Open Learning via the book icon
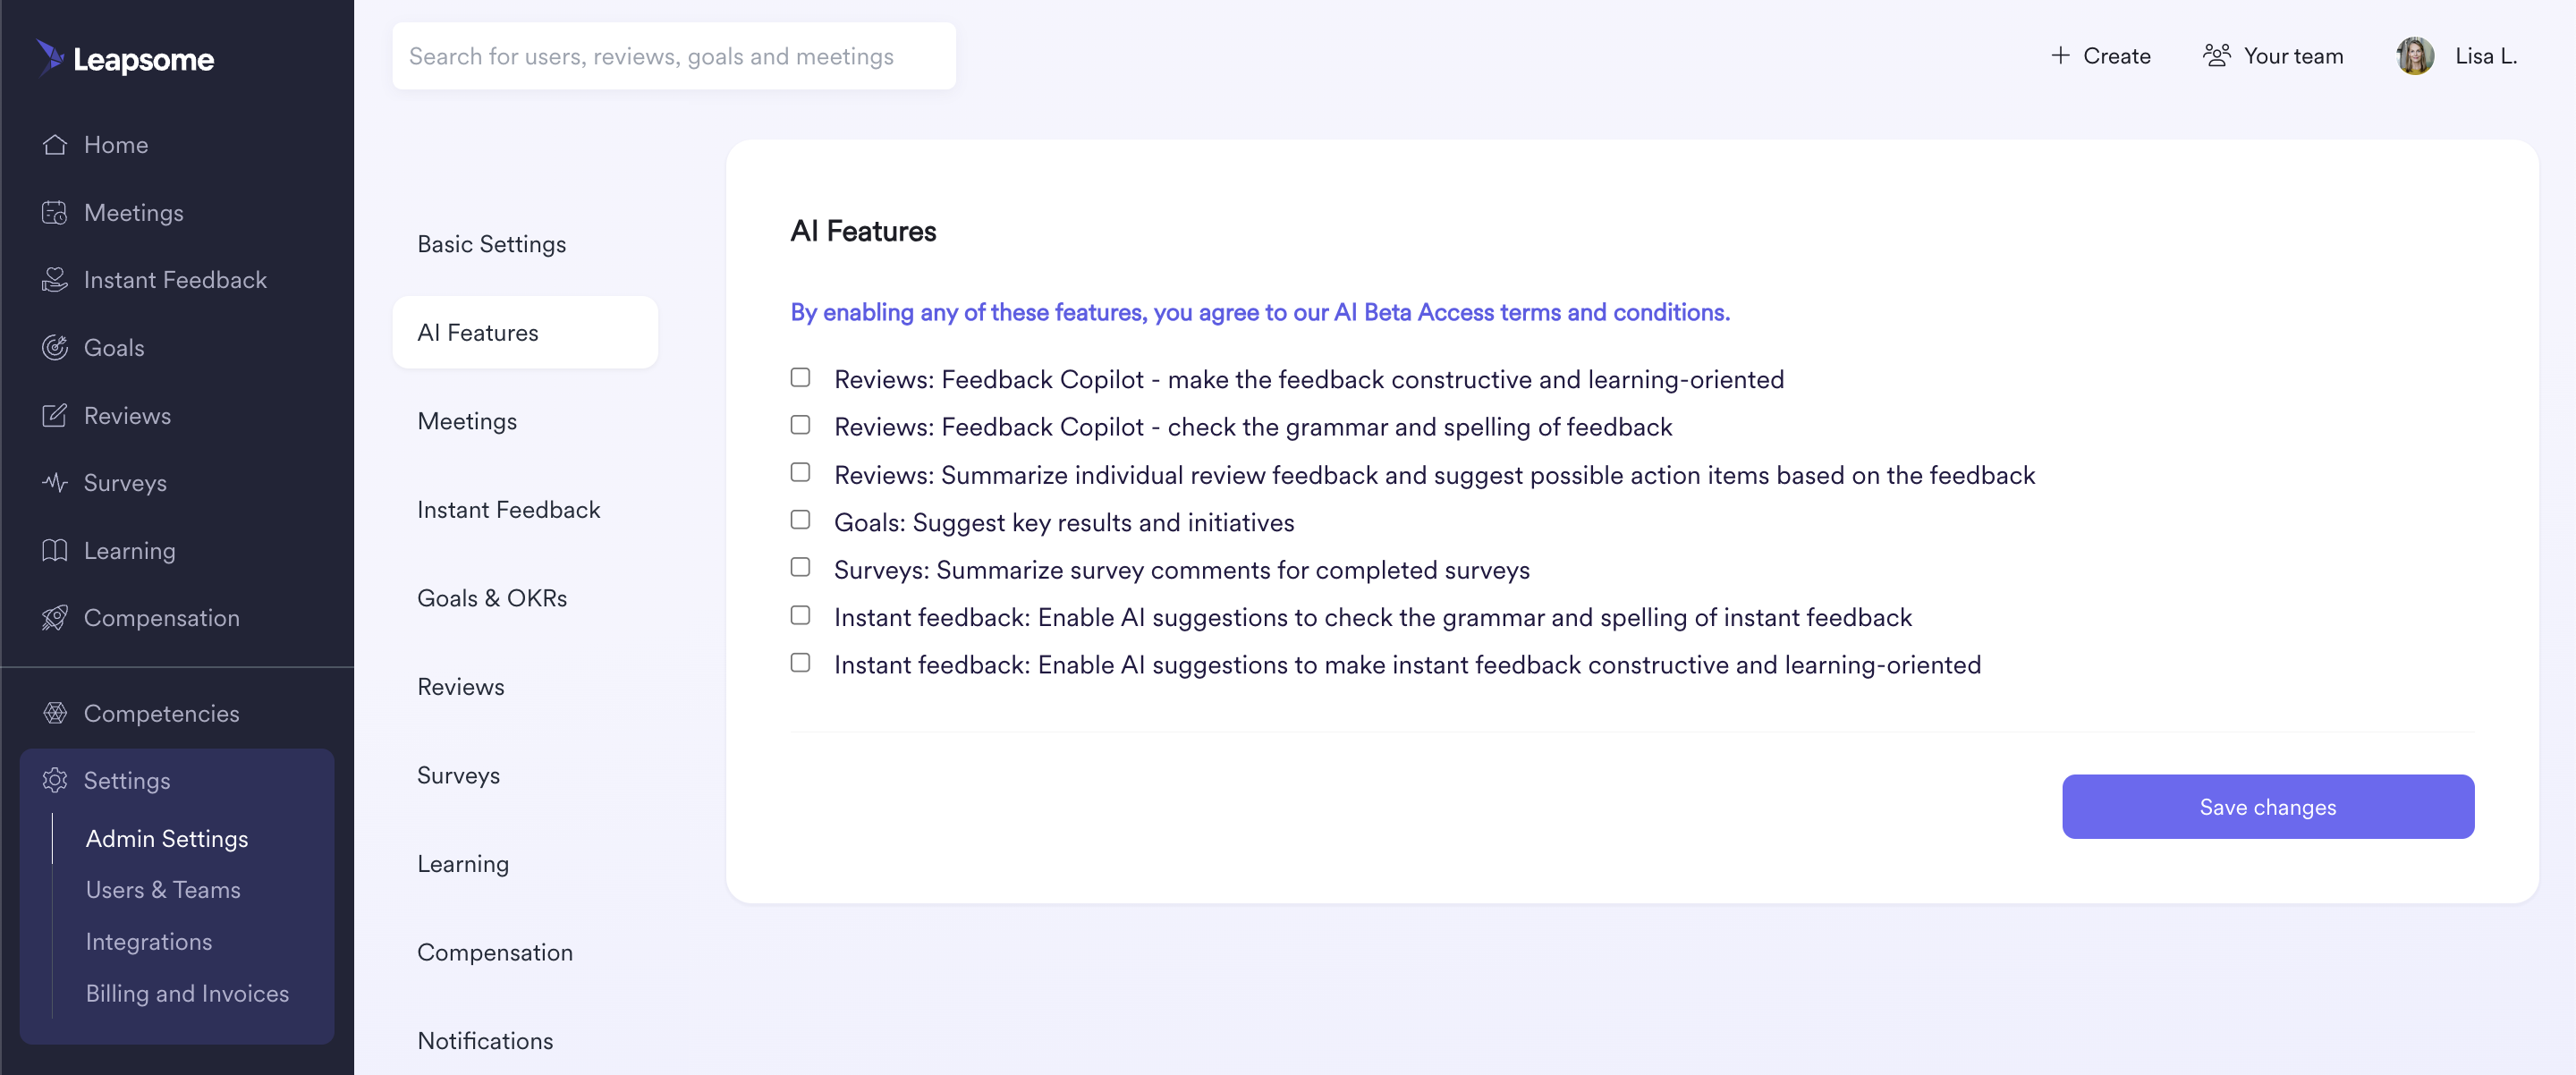Image resolution: width=2576 pixels, height=1075 pixels. 55,551
